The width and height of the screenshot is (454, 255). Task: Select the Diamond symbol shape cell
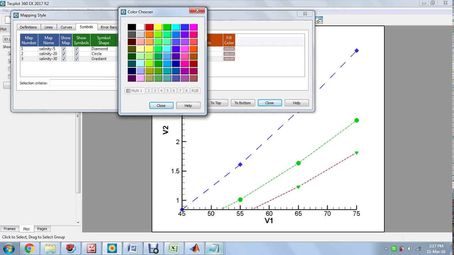(104, 49)
